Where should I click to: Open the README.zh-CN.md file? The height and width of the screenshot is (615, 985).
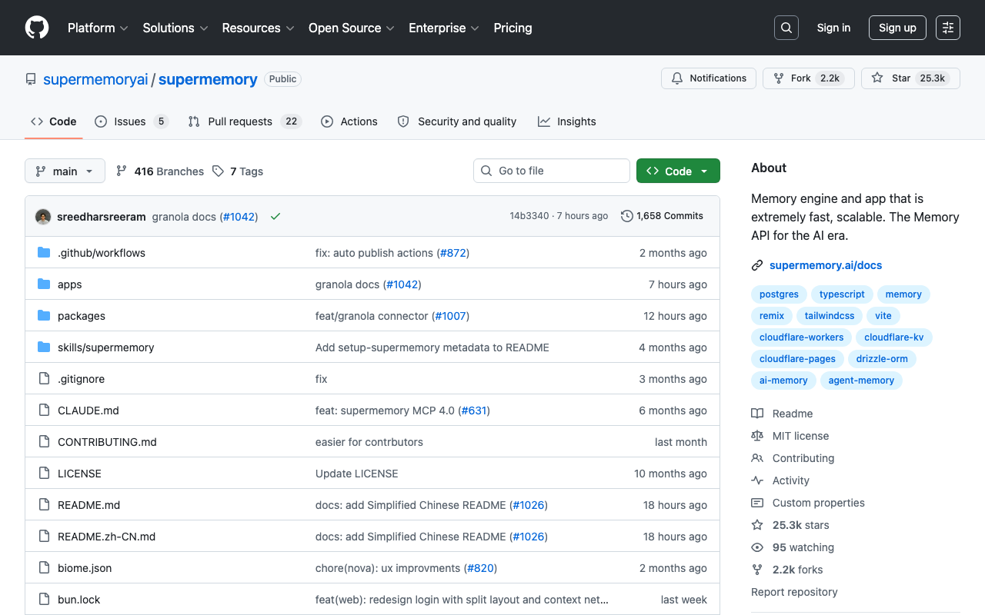[x=106, y=537]
